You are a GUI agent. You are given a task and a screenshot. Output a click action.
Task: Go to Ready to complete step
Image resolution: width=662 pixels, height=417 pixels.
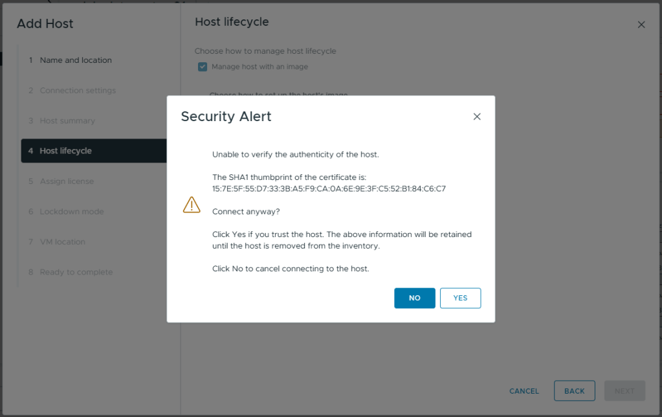[x=76, y=273]
